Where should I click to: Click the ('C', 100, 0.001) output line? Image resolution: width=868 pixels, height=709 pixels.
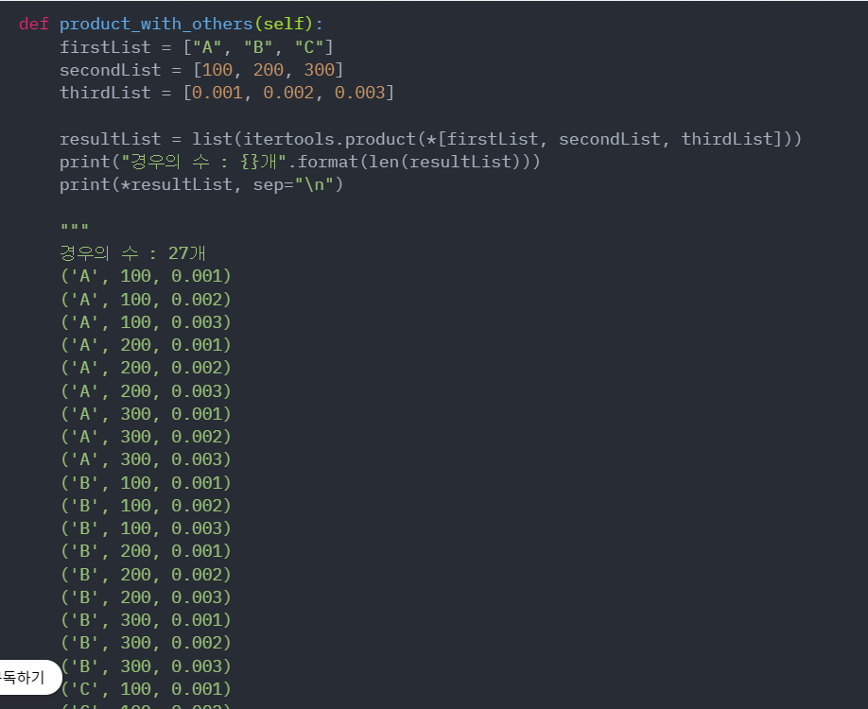[x=146, y=689]
